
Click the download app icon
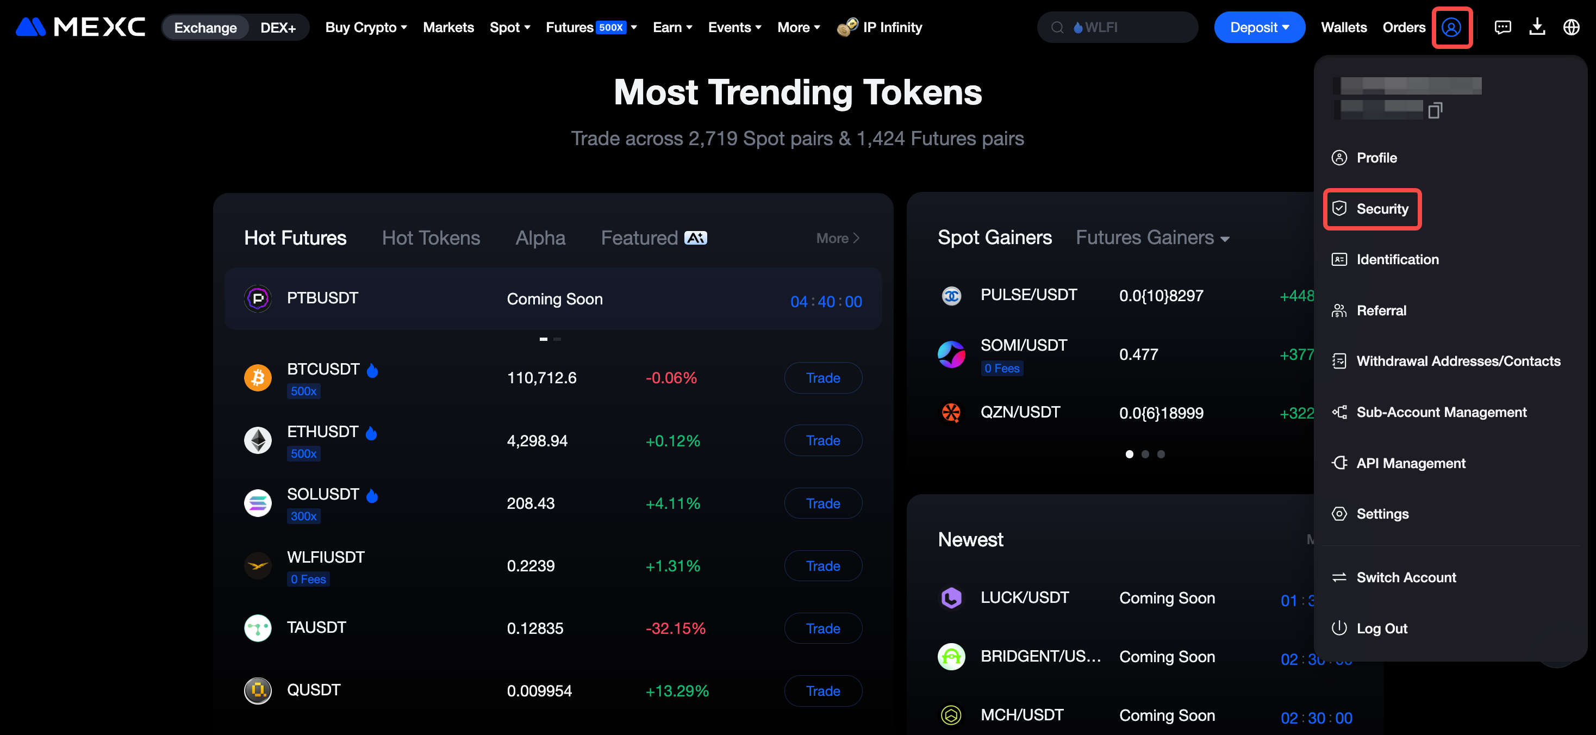pyautogui.click(x=1537, y=27)
